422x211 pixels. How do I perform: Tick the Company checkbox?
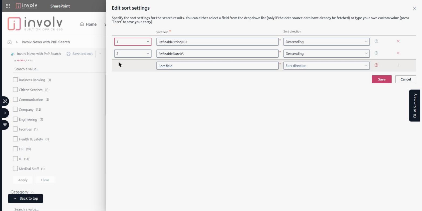[x=15, y=109]
